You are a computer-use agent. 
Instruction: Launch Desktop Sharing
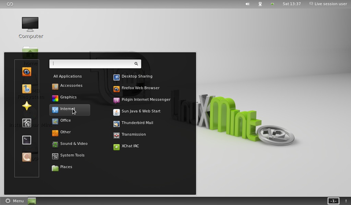pyautogui.click(x=133, y=77)
